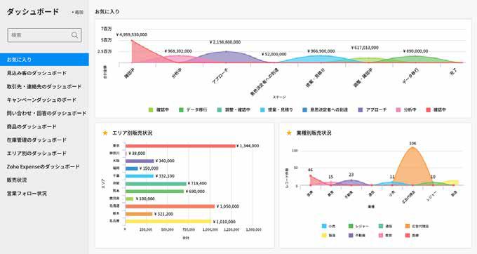Click the purple 不動産 legend entry

point(356,235)
